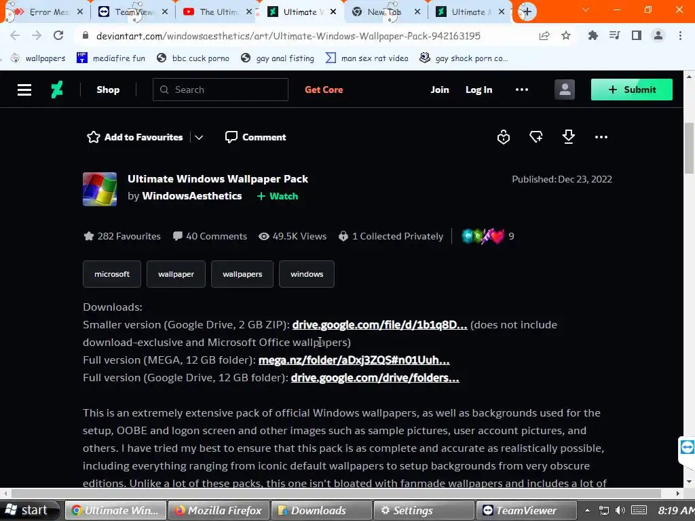The height and width of the screenshot is (521, 695).
Task: Open Chrome extensions puzzle icon
Action: tap(593, 35)
